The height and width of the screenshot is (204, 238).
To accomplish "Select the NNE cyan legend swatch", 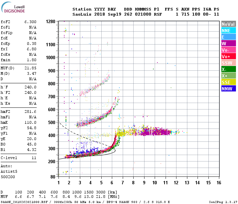I will 228,31.
